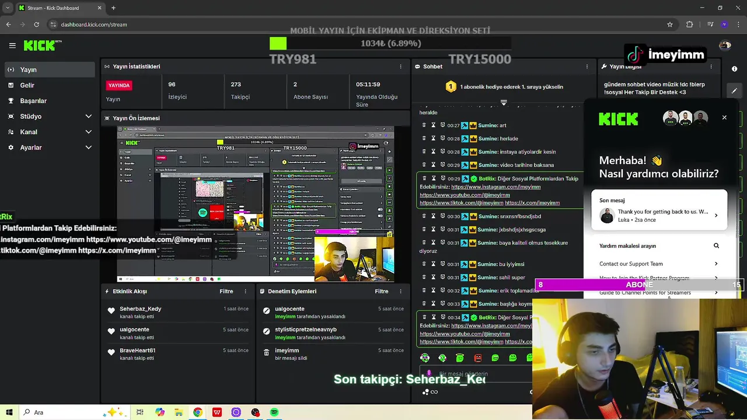Ban Sumine on 'instaya atiyolardir kesin' message
This screenshot has height=420, width=747.
(x=442, y=152)
